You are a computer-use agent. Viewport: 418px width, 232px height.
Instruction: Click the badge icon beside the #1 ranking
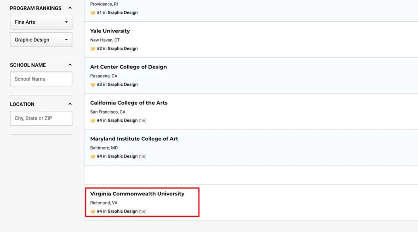pyautogui.click(x=93, y=13)
